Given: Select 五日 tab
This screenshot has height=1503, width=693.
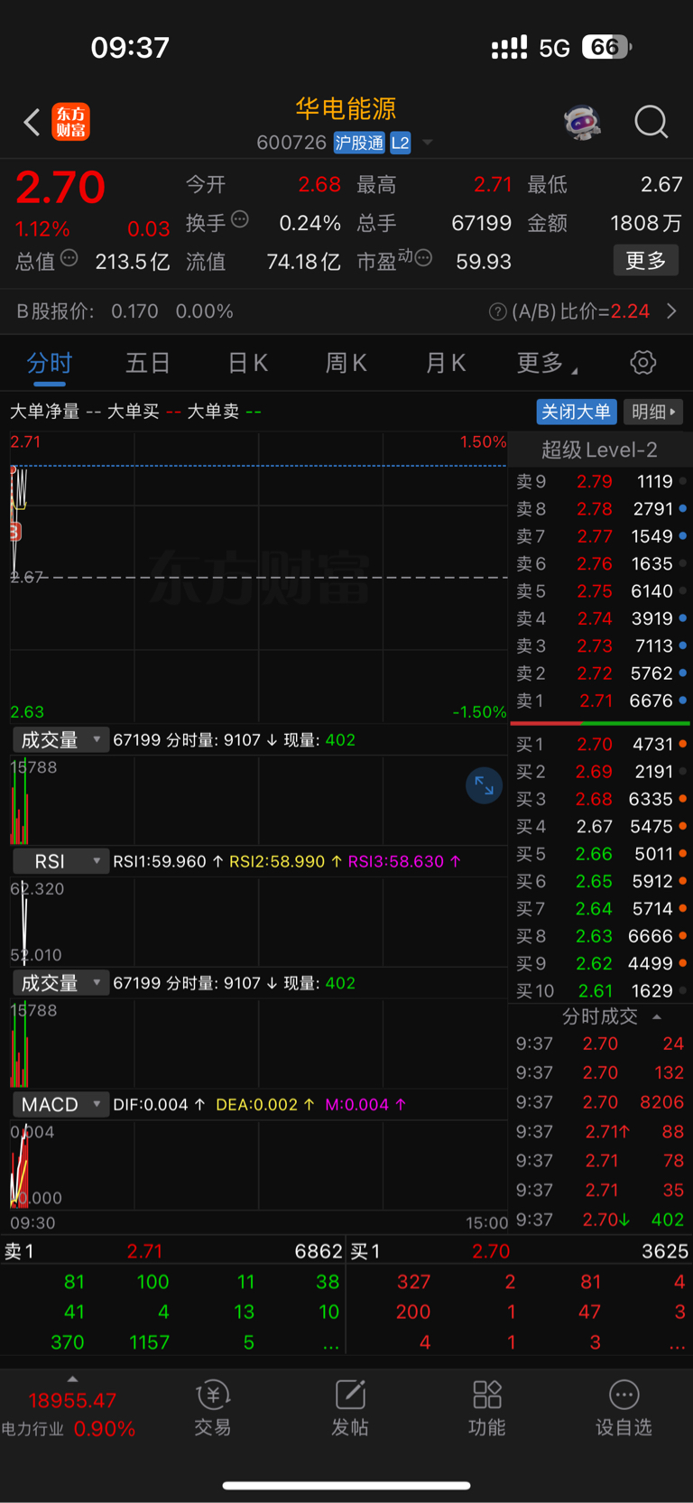Looking at the screenshot, I should (148, 363).
